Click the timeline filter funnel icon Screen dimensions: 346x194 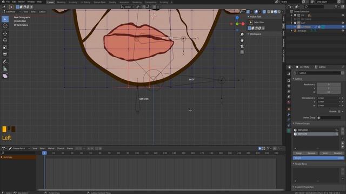click(x=268, y=149)
